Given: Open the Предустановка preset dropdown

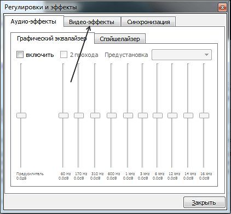Looking at the screenshot, I should (182, 55).
